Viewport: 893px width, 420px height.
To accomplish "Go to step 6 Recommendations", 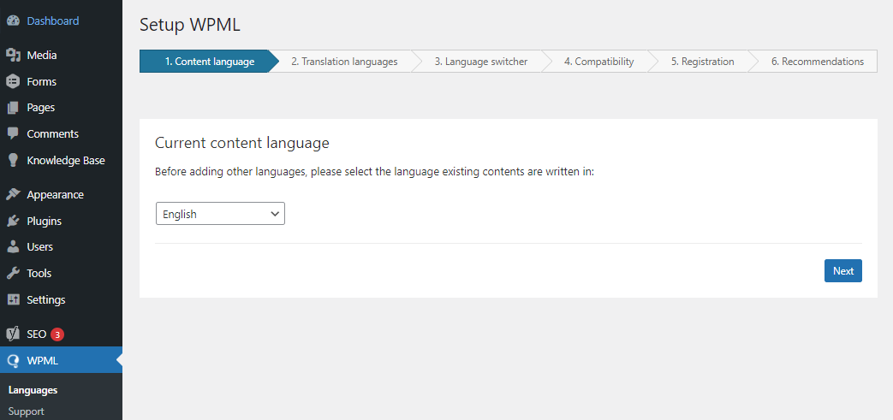I will (818, 62).
